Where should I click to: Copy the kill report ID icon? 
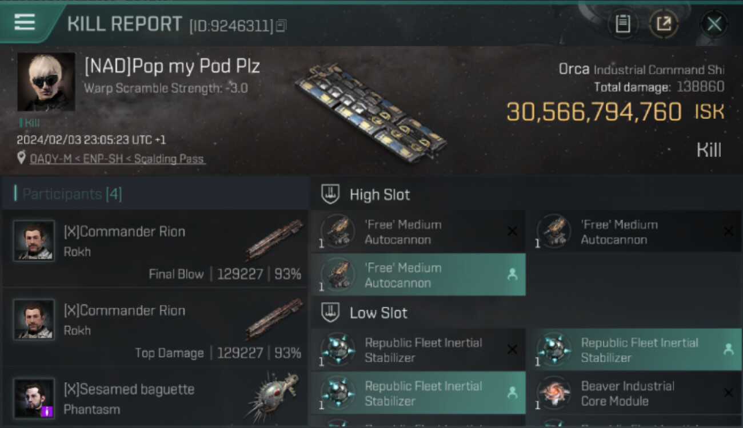[x=281, y=26]
